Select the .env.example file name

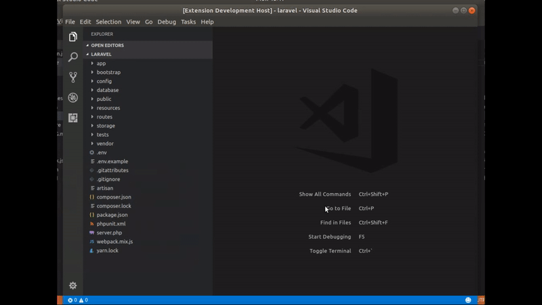pos(112,161)
